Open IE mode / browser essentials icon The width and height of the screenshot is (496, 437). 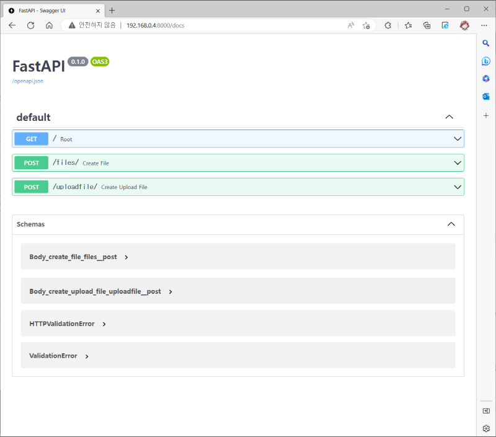445,25
